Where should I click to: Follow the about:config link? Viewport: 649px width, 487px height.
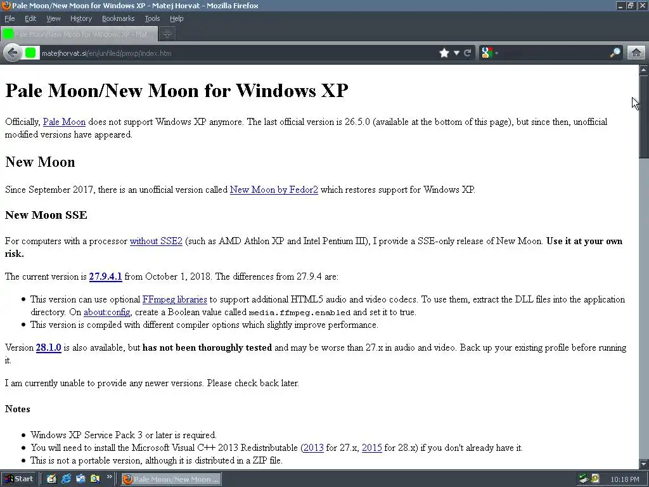point(106,312)
